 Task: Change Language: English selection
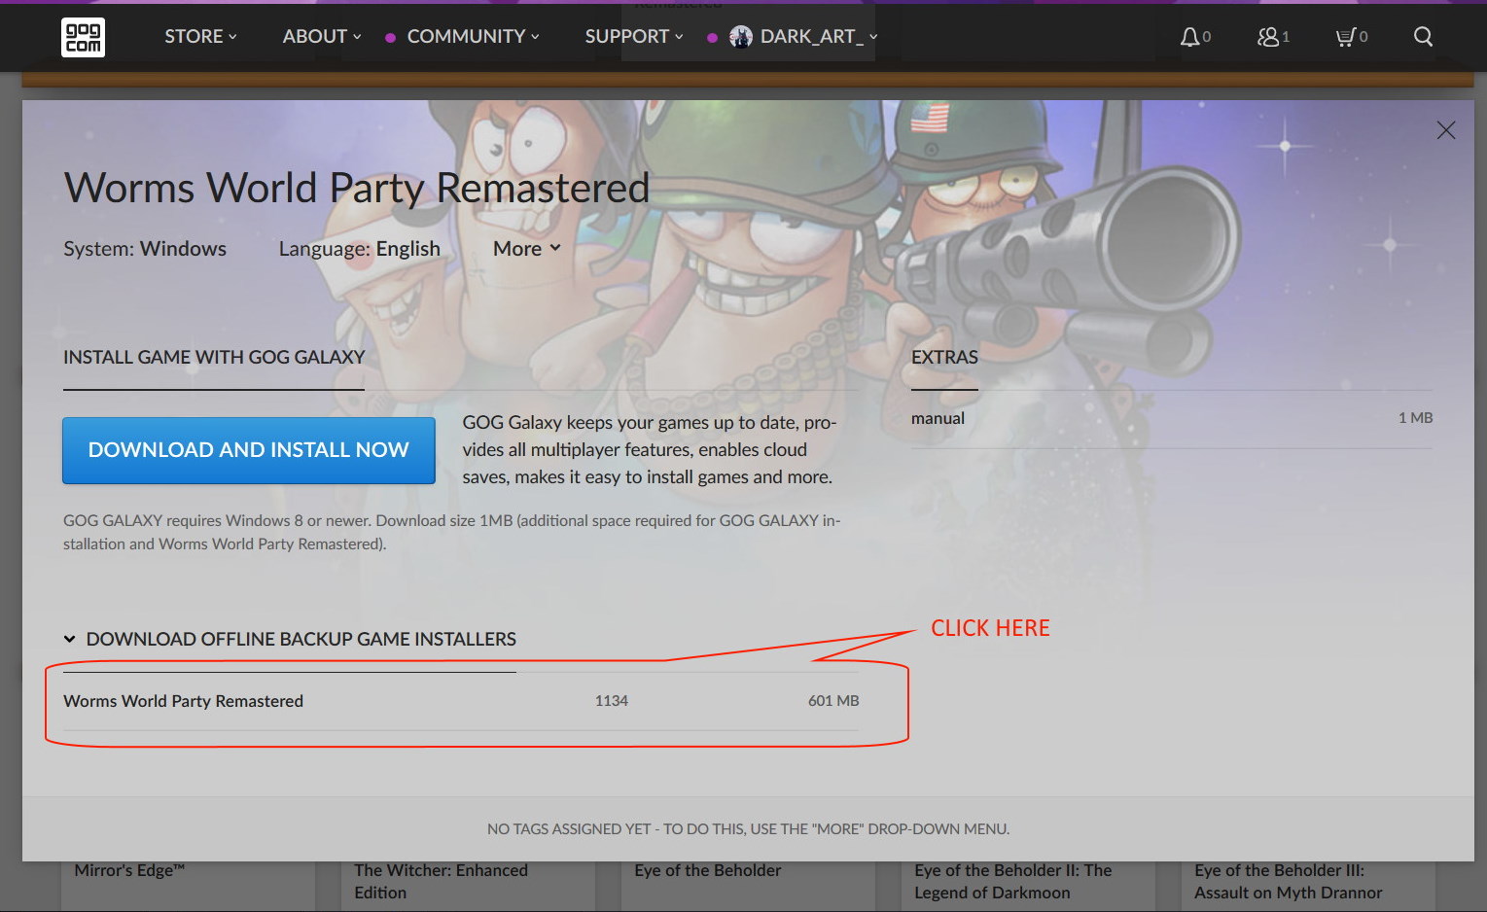click(359, 249)
